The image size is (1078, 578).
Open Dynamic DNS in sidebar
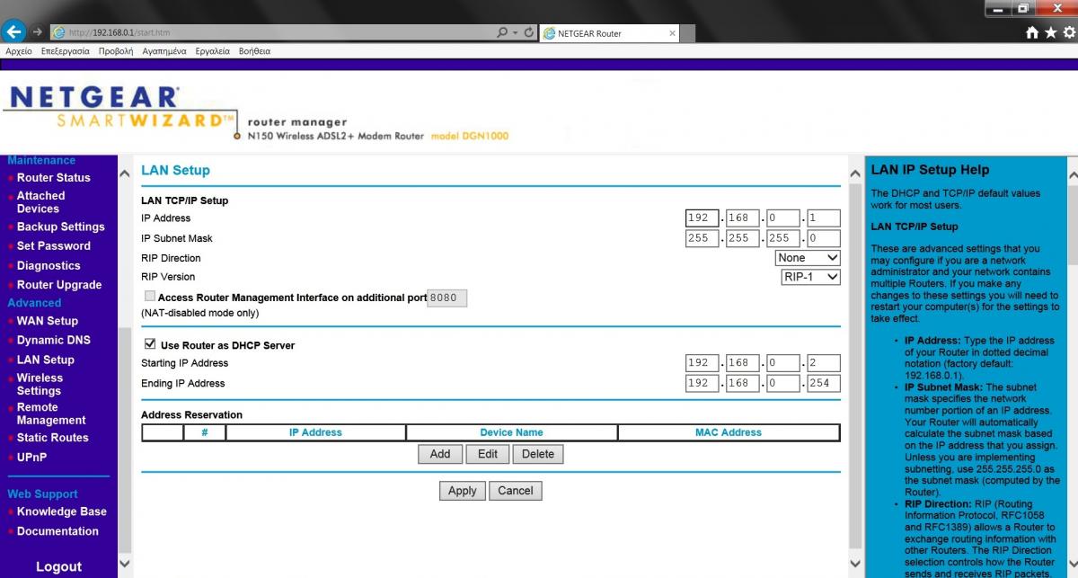pos(54,341)
